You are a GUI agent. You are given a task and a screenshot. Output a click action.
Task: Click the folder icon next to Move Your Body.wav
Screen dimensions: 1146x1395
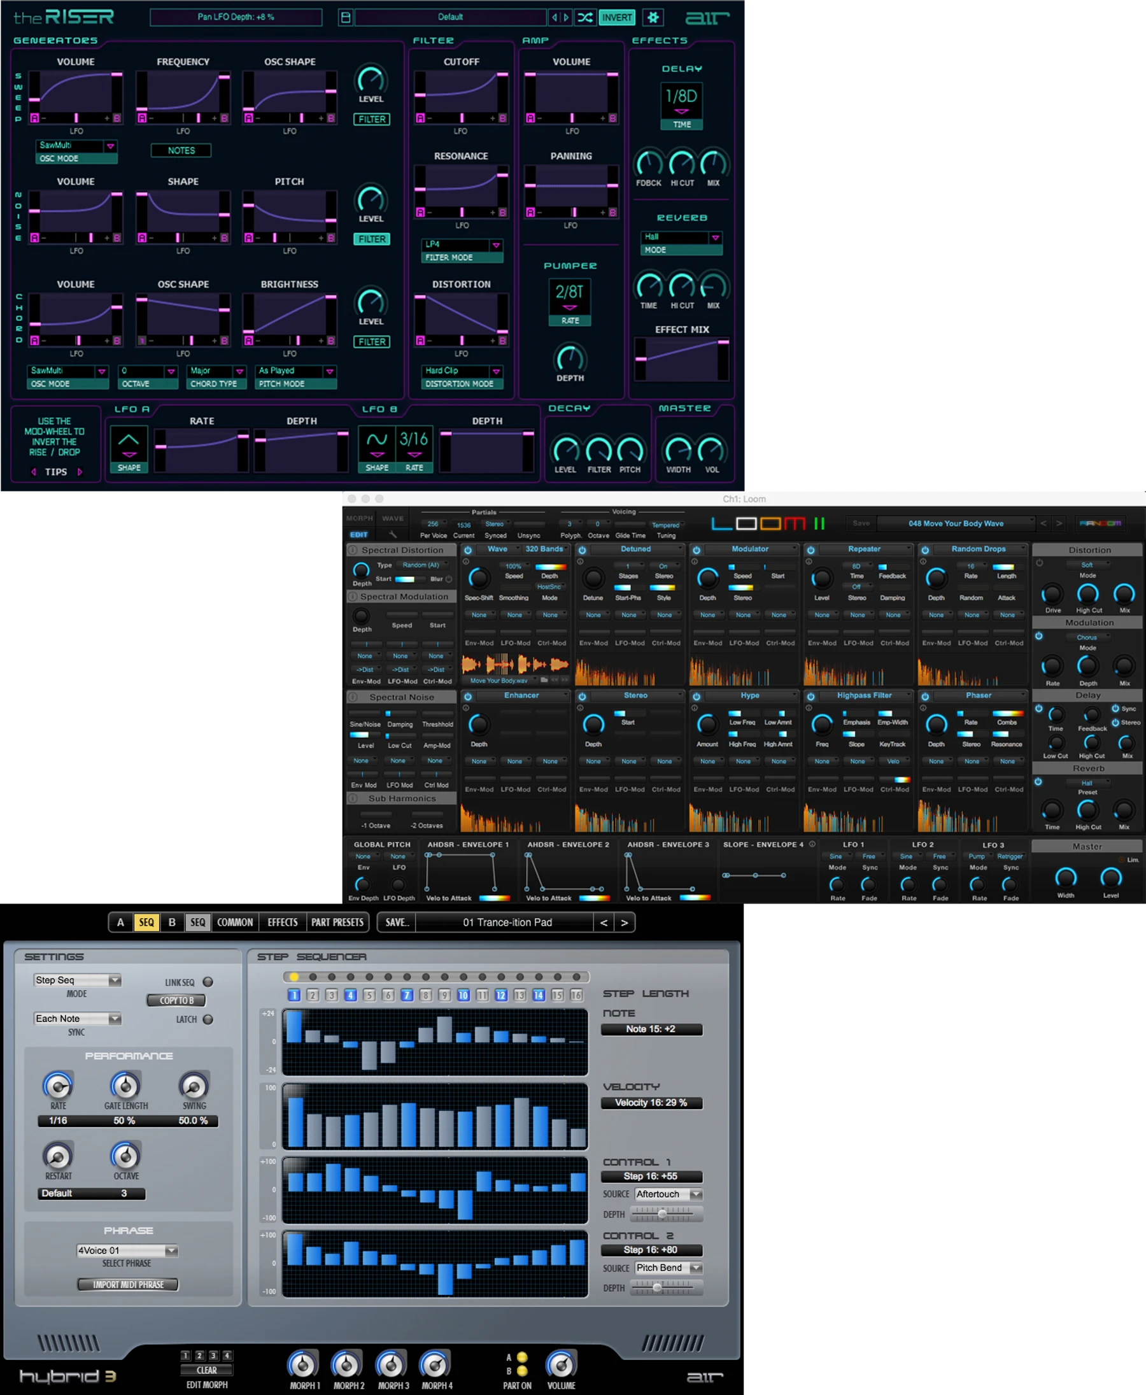544,680
